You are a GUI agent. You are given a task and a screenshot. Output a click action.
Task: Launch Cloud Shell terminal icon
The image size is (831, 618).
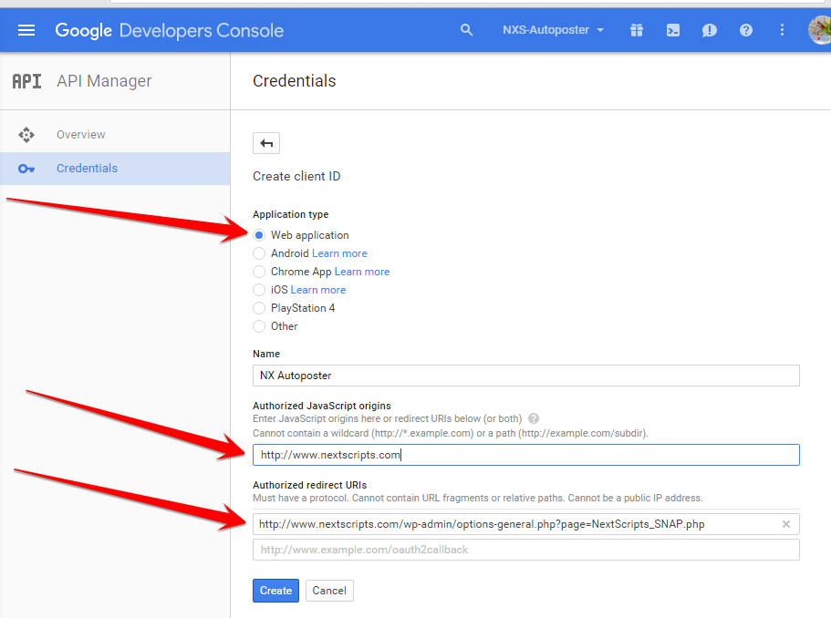coord(673,30)
